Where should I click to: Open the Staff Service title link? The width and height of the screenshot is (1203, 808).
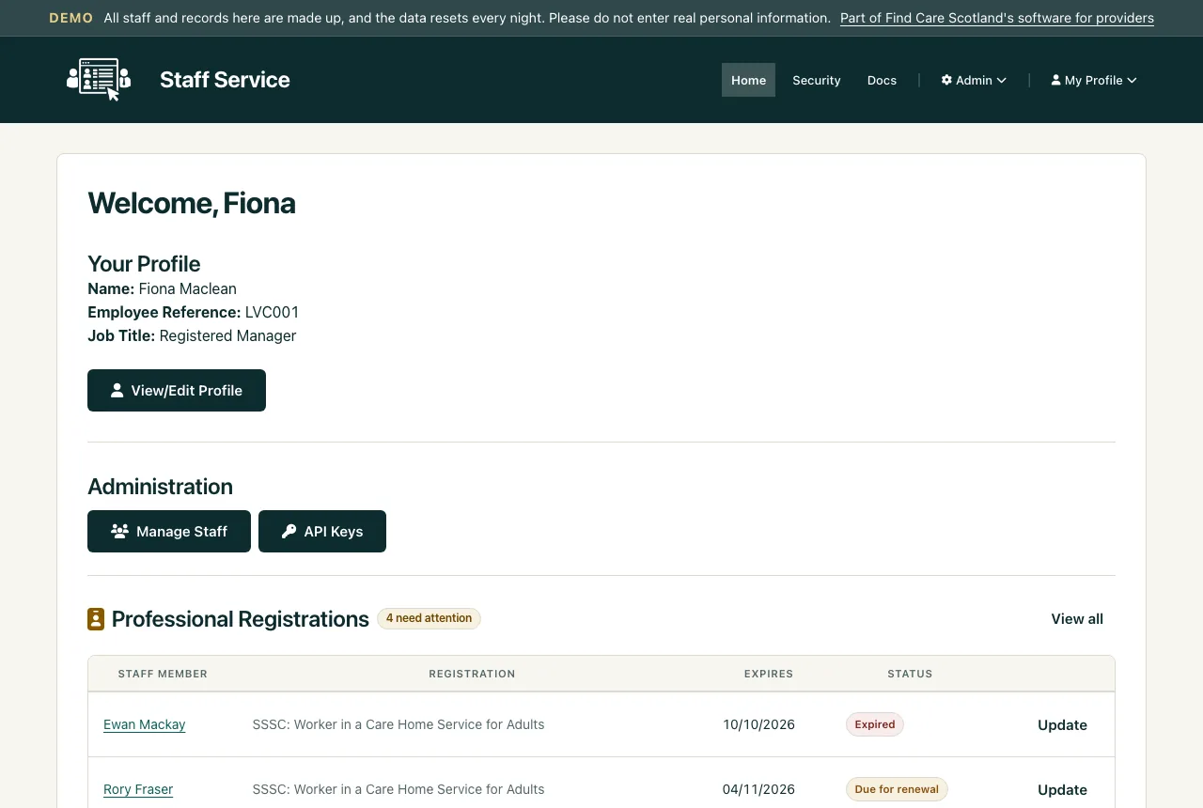225,80
